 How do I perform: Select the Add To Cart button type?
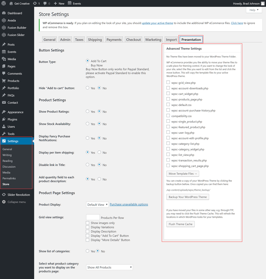pos(87,61)
